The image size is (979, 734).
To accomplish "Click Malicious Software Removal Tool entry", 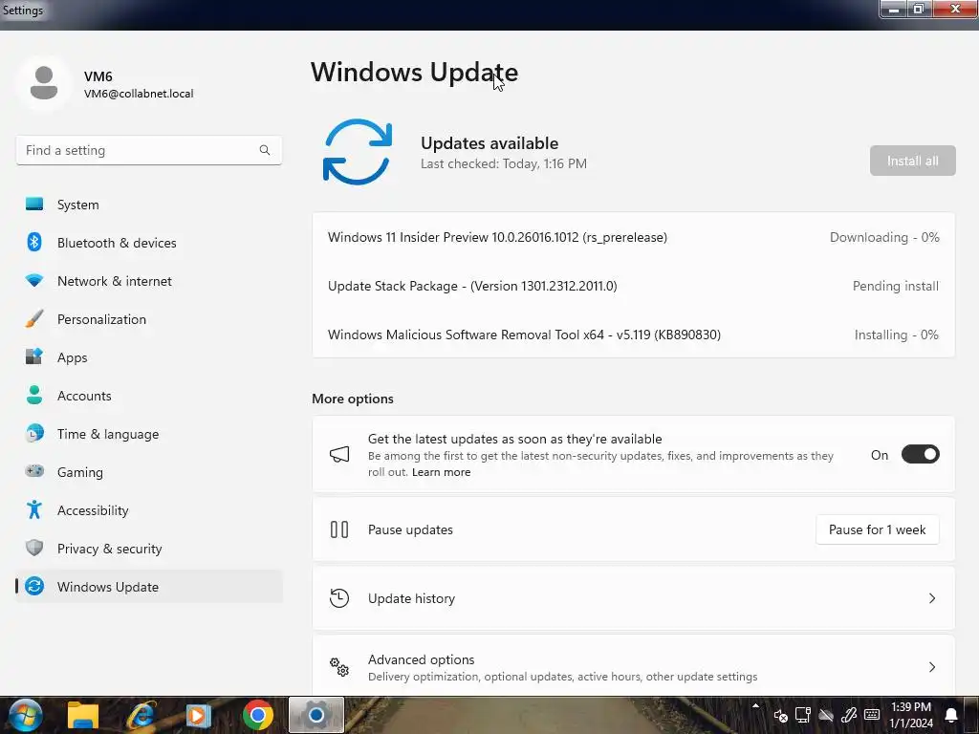I will pyautogui.click(x=524, y=335).
